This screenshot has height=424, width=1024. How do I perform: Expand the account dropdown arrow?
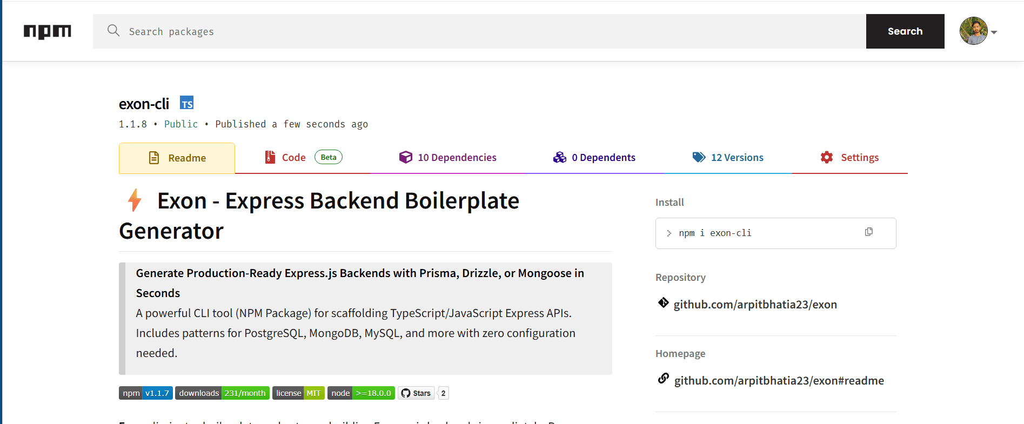(994, 32)
